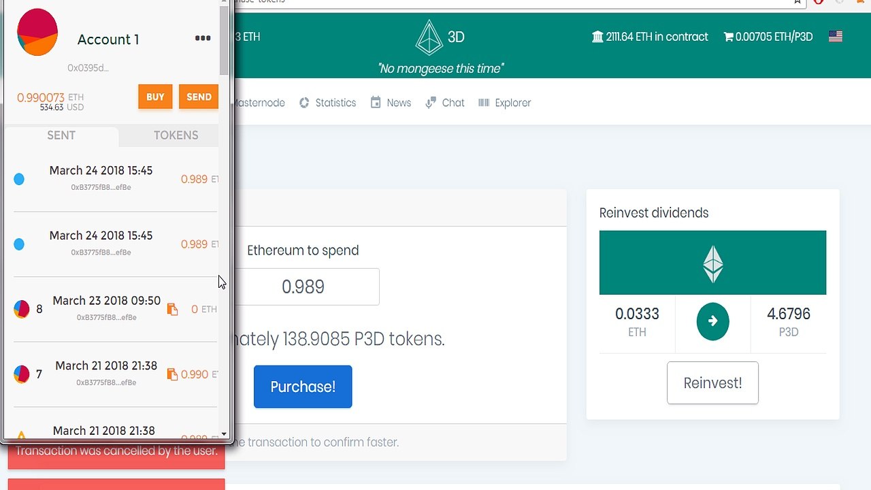Open the three-dot account options menu

click(x=203, y=38)
